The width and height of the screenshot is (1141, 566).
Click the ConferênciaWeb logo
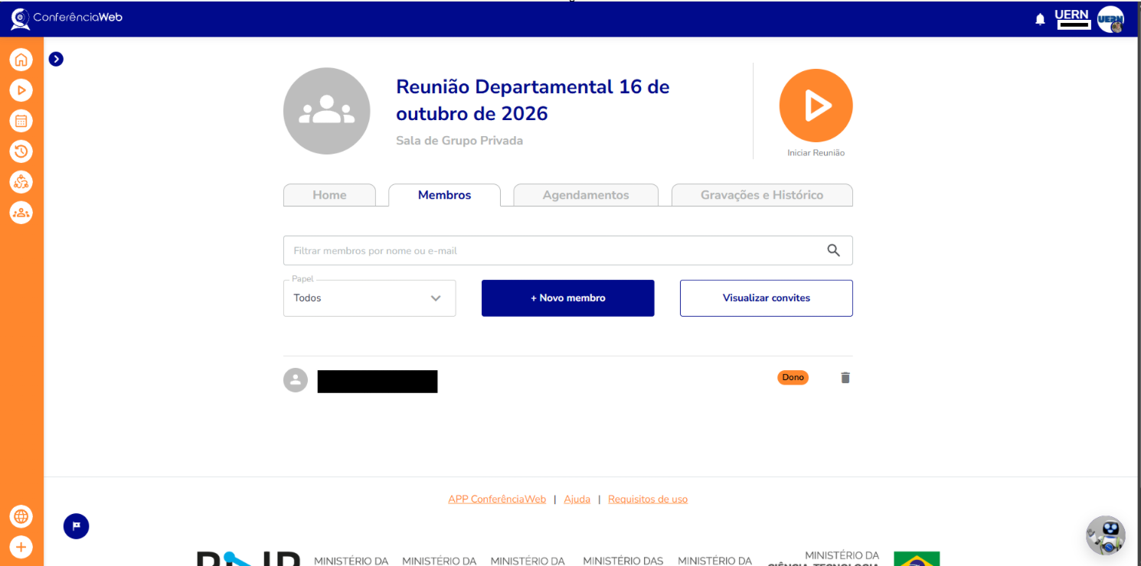pos(67,18)
